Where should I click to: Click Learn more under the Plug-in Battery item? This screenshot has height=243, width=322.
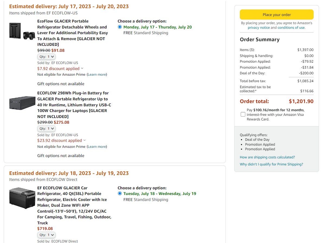(97, 147)
